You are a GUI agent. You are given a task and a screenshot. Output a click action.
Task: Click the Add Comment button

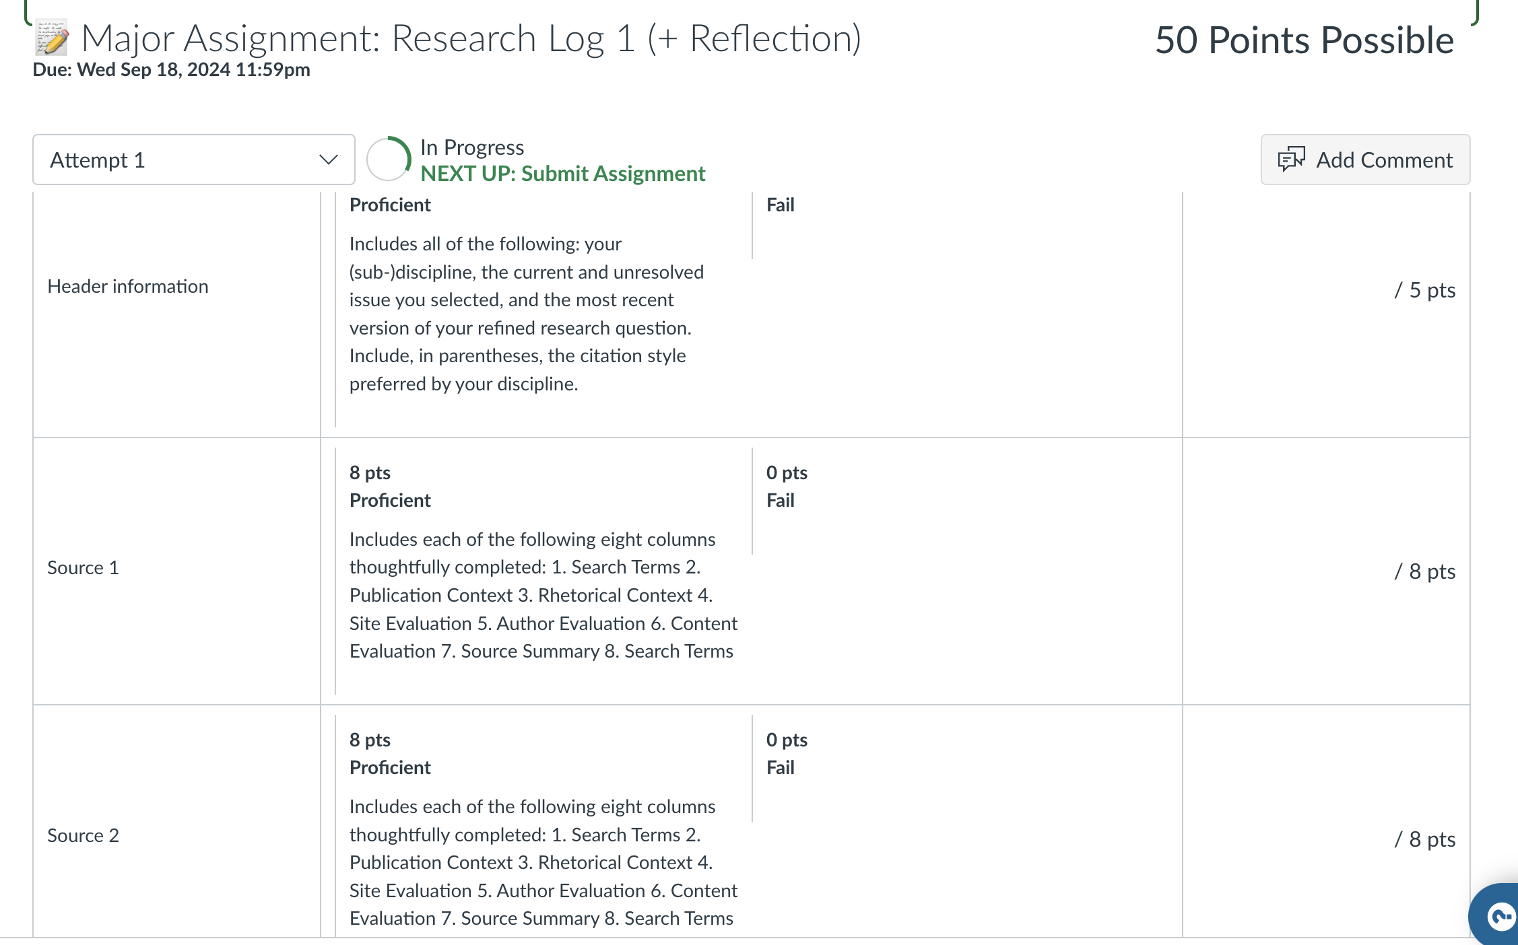click(1365, 160)
